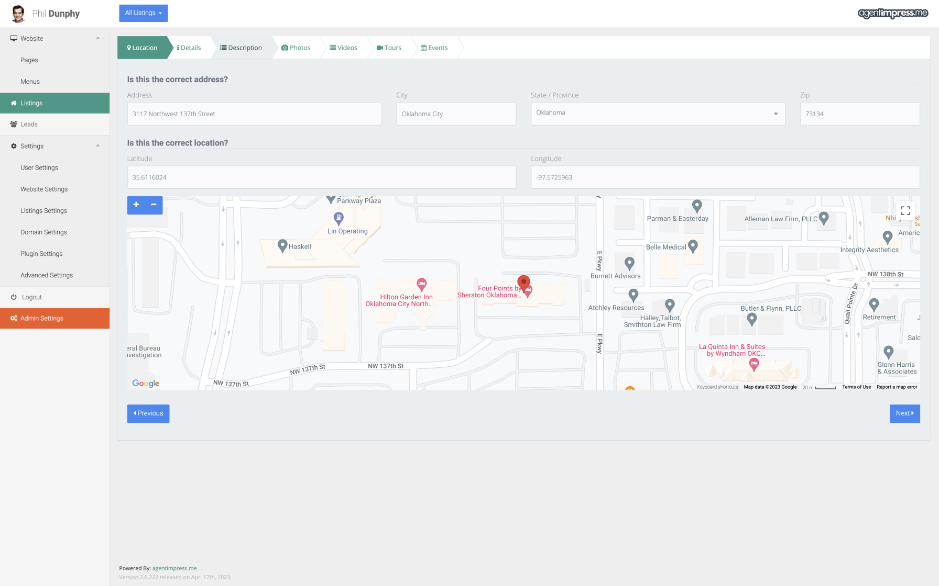
Task: Click the Lin Operating map marker
Action: point(339,218)
